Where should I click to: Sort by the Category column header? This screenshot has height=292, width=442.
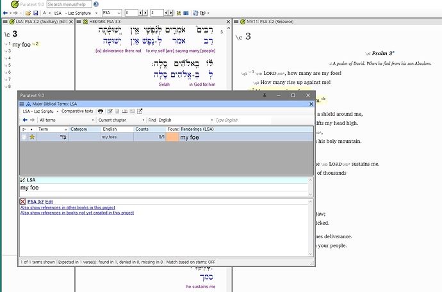click(85, 129)
